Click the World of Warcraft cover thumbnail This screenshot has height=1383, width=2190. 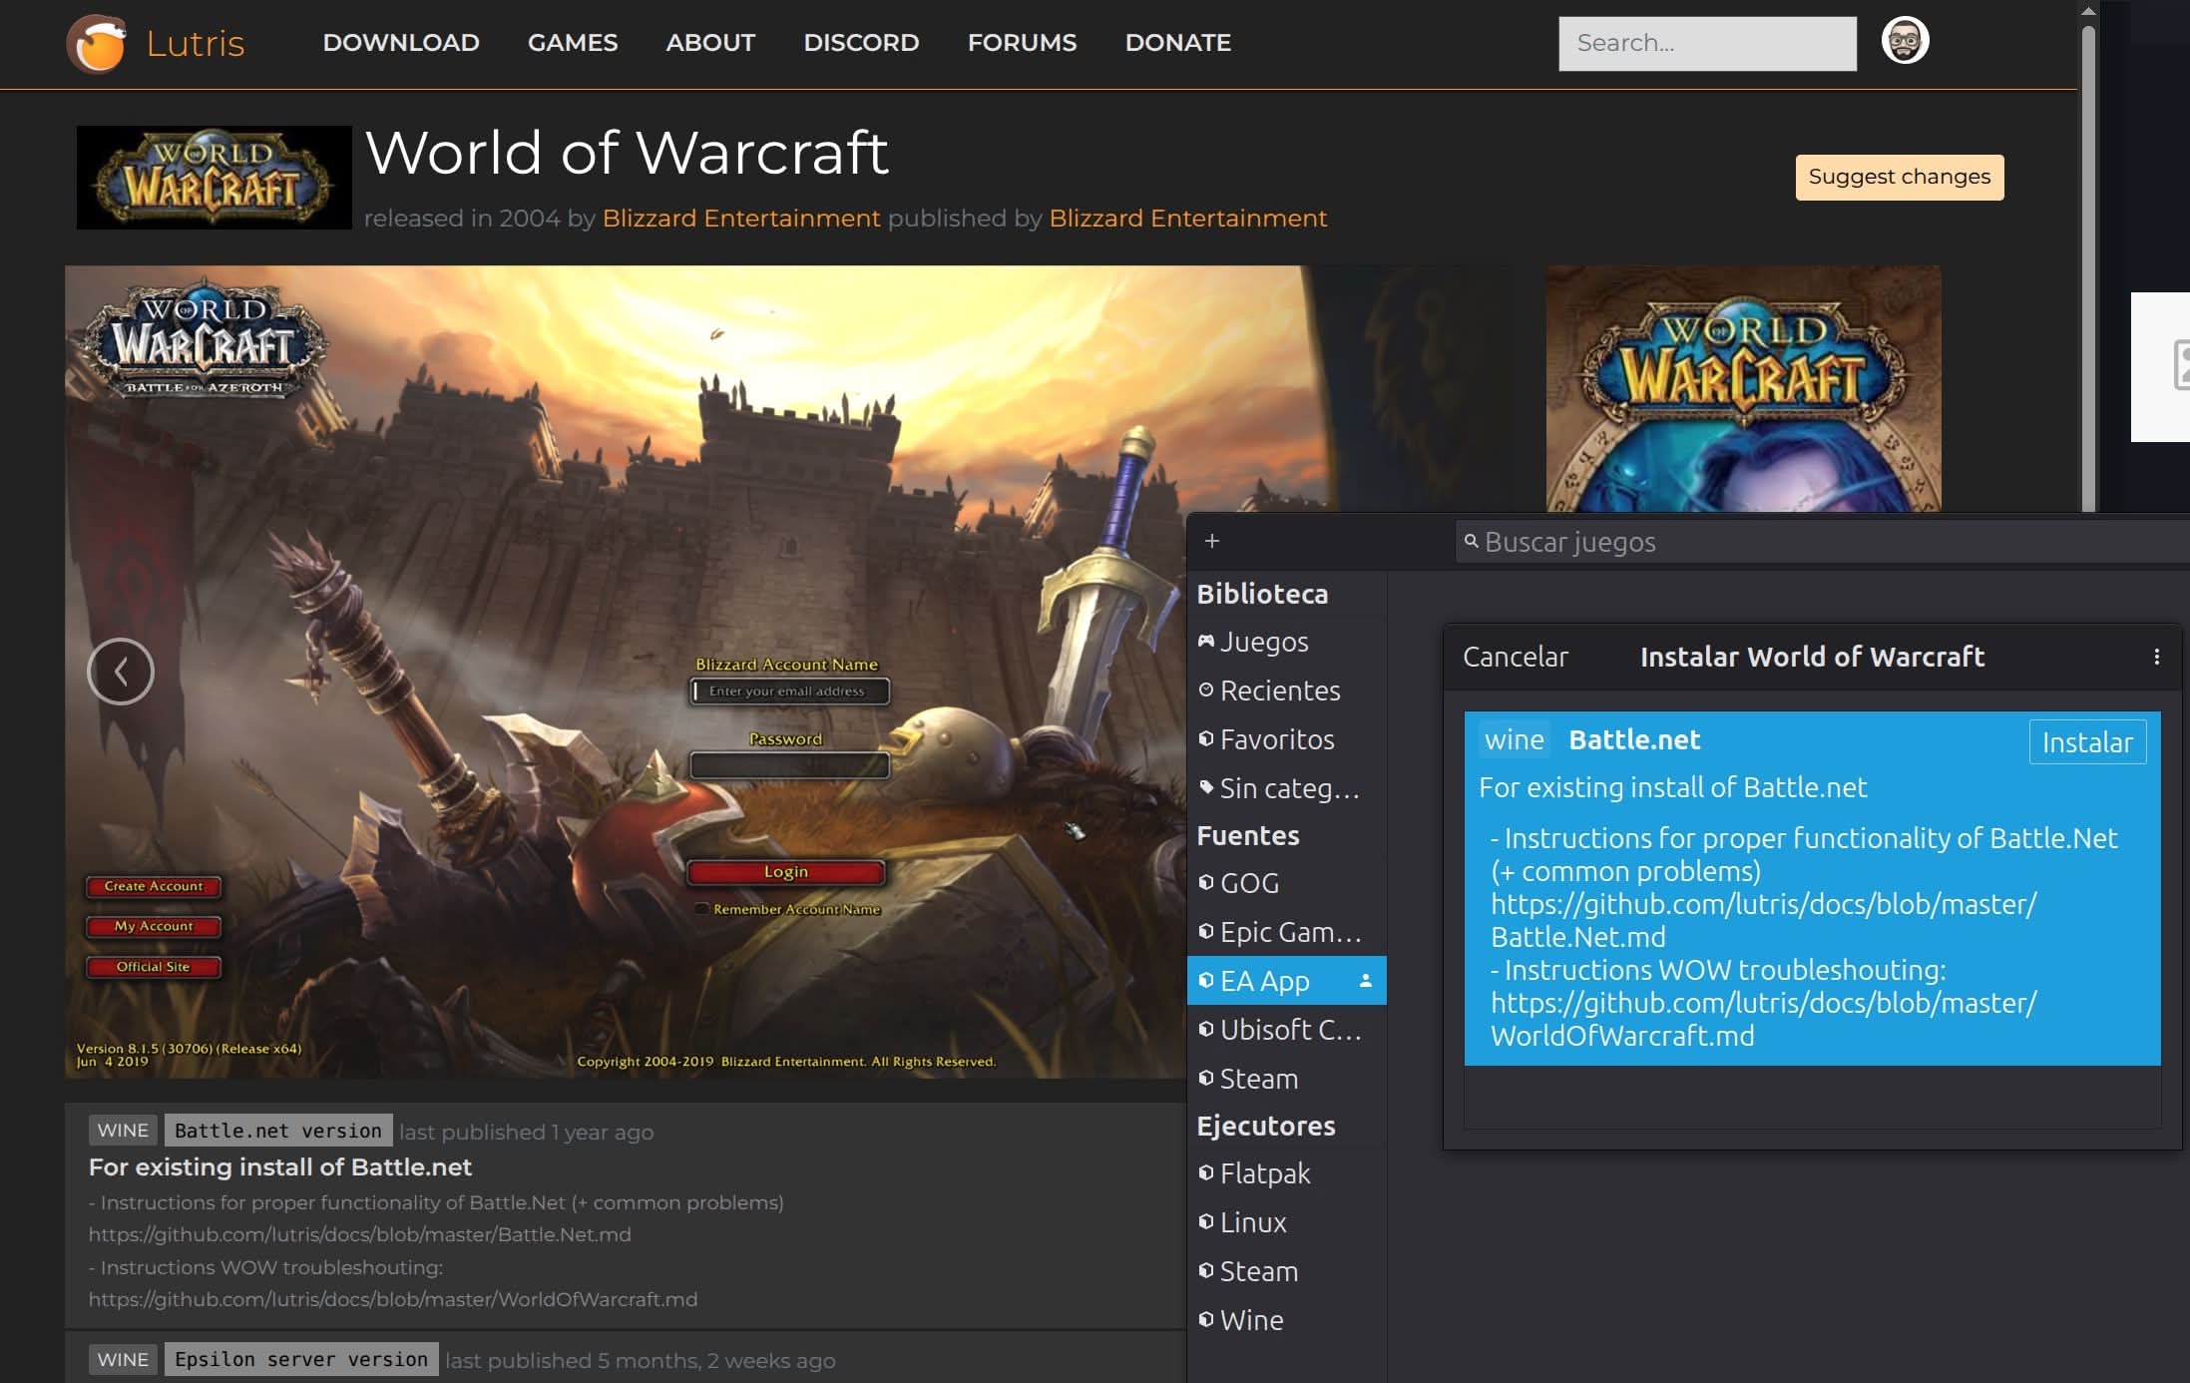1742,389
